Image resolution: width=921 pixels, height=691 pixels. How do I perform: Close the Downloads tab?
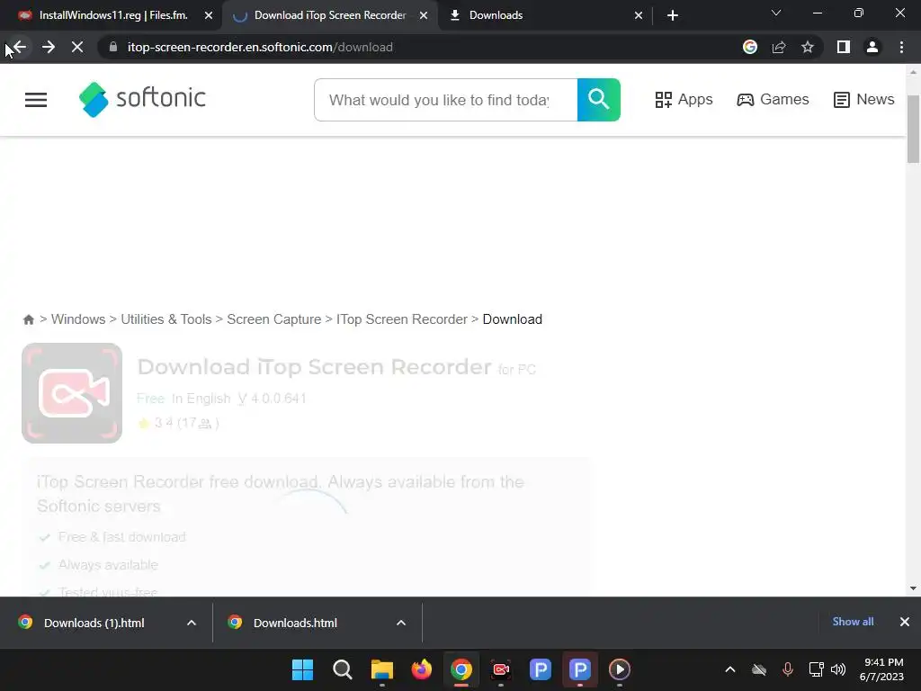639,16
